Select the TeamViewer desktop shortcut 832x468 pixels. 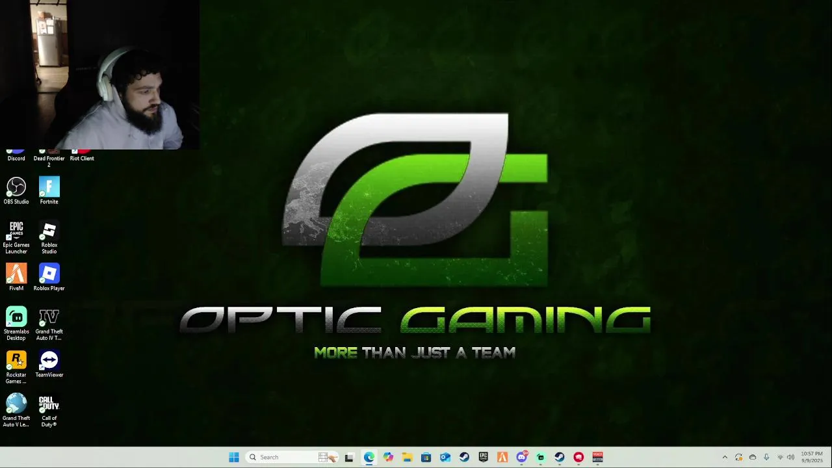coord(49,364)
